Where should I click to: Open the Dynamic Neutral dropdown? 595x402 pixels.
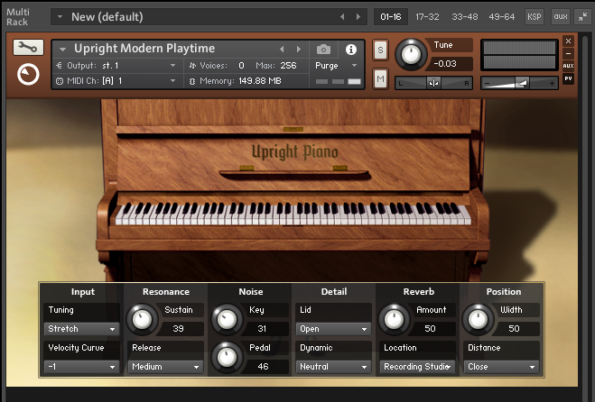click(333, 367)
